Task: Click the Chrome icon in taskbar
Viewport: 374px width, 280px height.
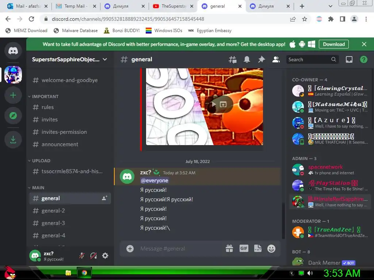Action: pyautogui.click(x=84, y=273)
